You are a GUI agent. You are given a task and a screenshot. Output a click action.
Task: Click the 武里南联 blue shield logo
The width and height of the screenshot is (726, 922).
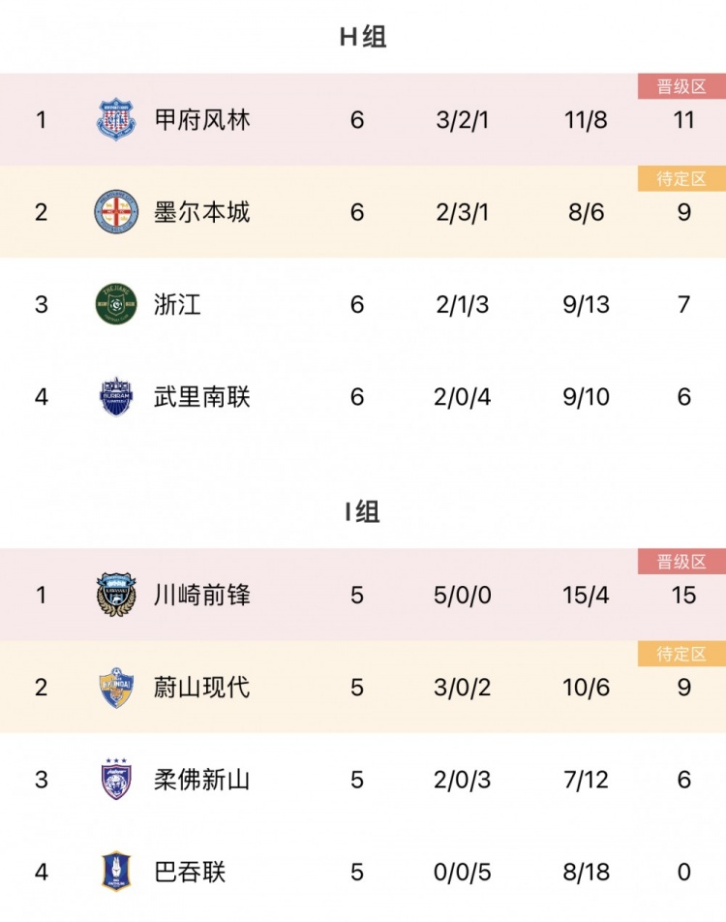point(116,397)
